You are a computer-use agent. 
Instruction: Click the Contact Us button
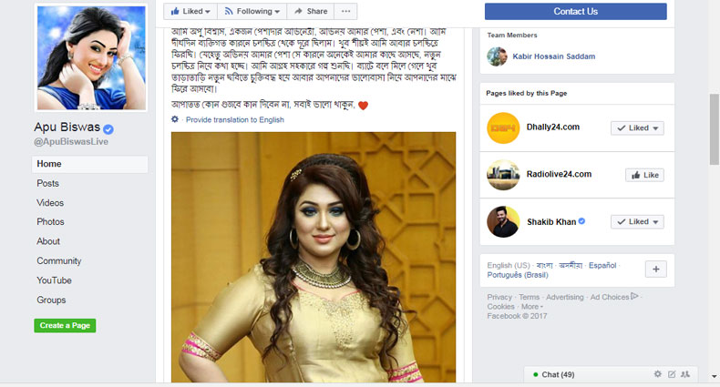click(x=576, y=12)
